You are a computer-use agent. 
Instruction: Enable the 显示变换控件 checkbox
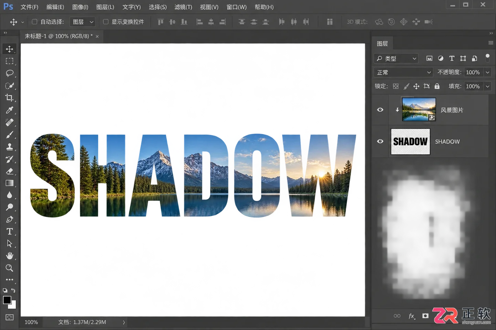tap(106, 22)
